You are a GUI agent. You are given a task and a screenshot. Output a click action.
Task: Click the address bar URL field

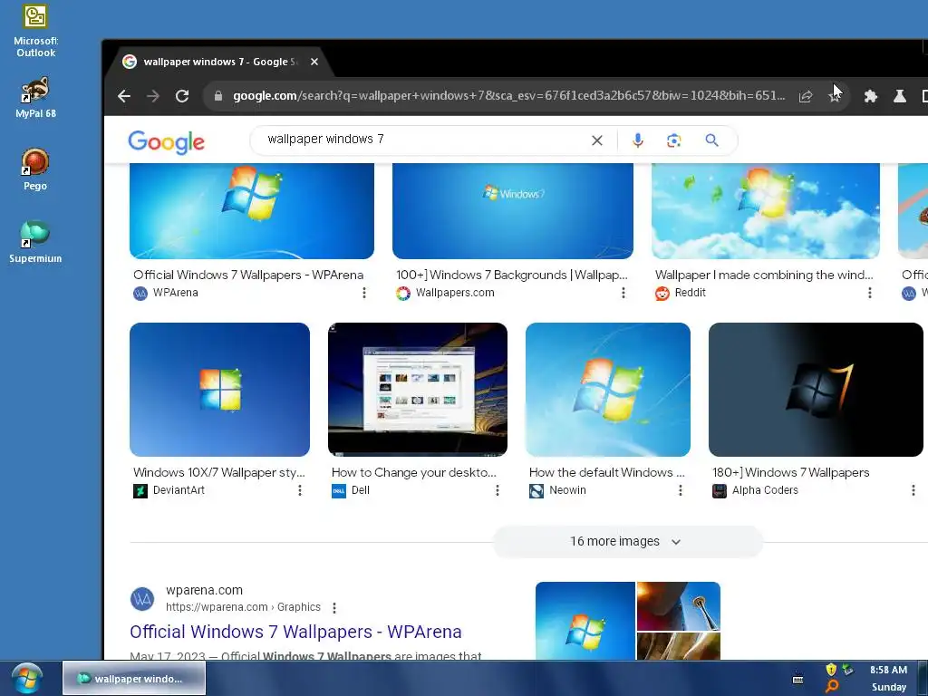[509, 96]
